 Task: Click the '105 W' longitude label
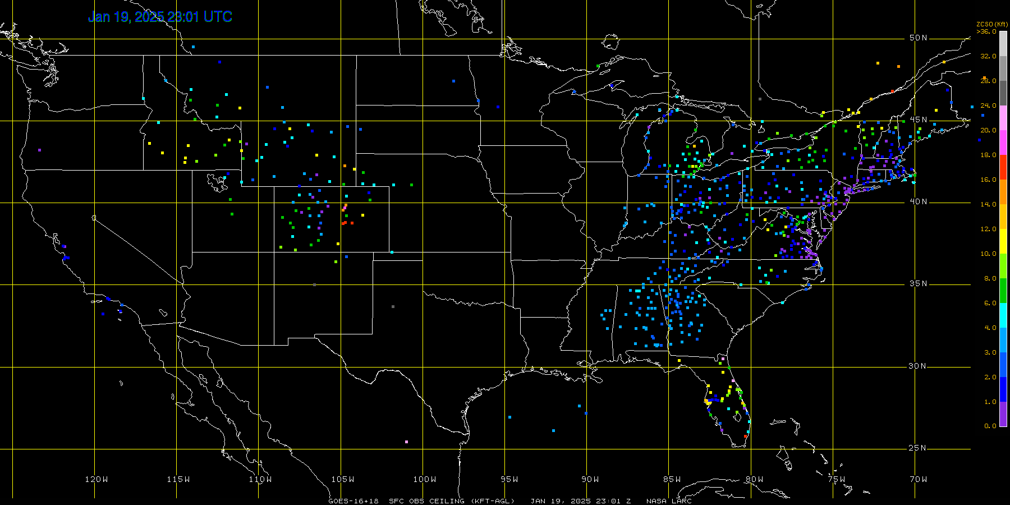click(342, 479)
